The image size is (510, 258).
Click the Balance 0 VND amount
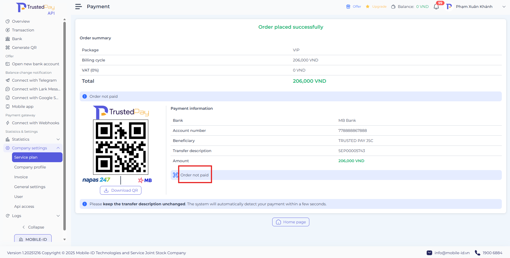point(422,7)
